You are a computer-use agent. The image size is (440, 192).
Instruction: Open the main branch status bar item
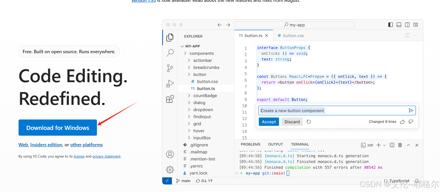(183, 181)
